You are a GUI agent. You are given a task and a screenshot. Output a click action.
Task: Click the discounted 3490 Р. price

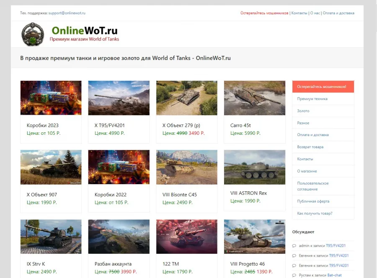tap(196, 133)
